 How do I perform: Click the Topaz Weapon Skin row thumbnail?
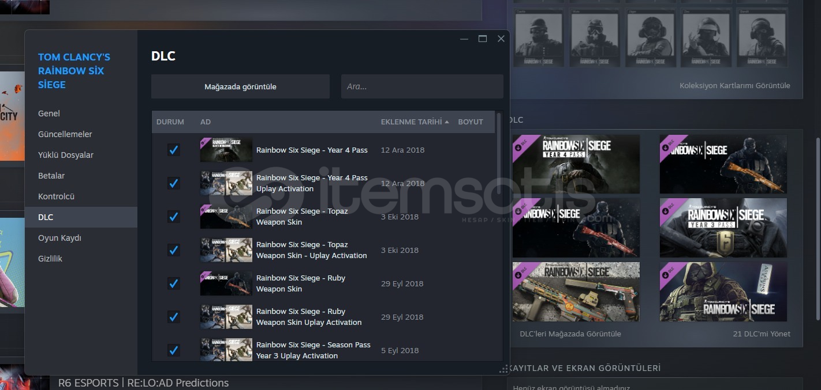(x=226, y=217)
